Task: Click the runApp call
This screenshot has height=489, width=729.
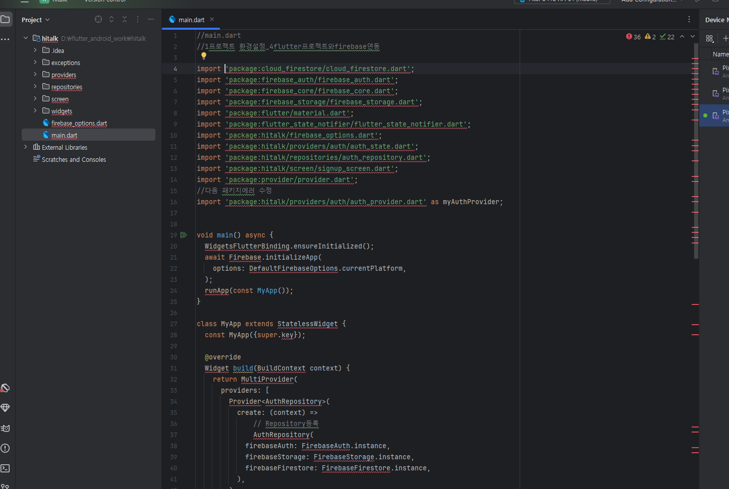Action: point(216,290)
